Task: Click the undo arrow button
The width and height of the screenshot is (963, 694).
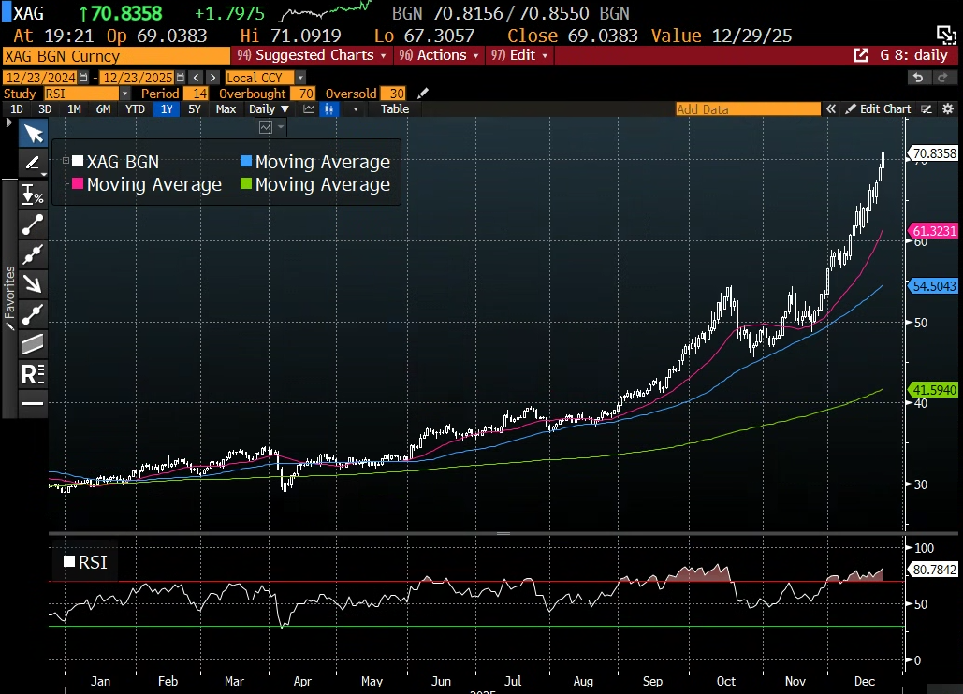Action: coord(917,78)
